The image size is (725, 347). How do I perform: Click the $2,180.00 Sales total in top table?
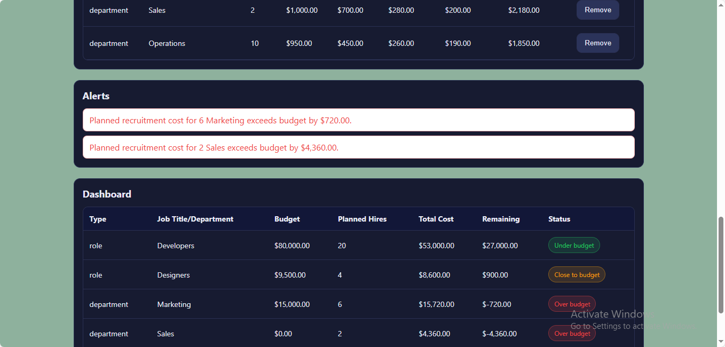pyautogui.click(x=524, y=10)
